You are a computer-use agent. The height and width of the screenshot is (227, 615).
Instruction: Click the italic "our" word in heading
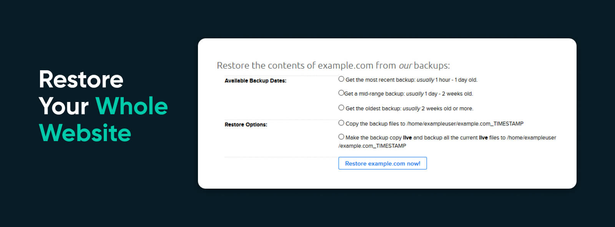pos(405,66)
